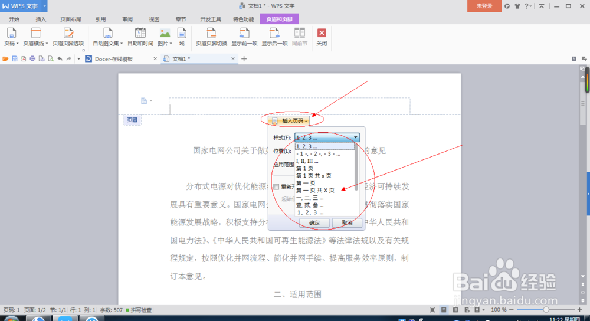Click 显示后一项 show next item
This screenshot has width=590, height=321.
(x=275, y=37)
